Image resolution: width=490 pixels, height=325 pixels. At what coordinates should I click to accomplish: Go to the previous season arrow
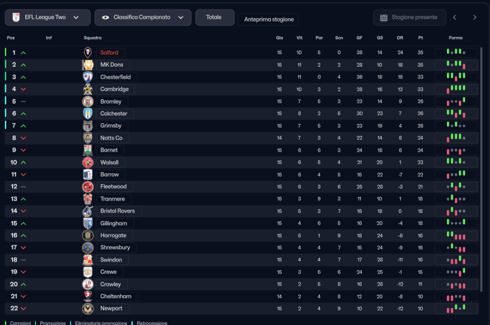[x=455, y=17]
